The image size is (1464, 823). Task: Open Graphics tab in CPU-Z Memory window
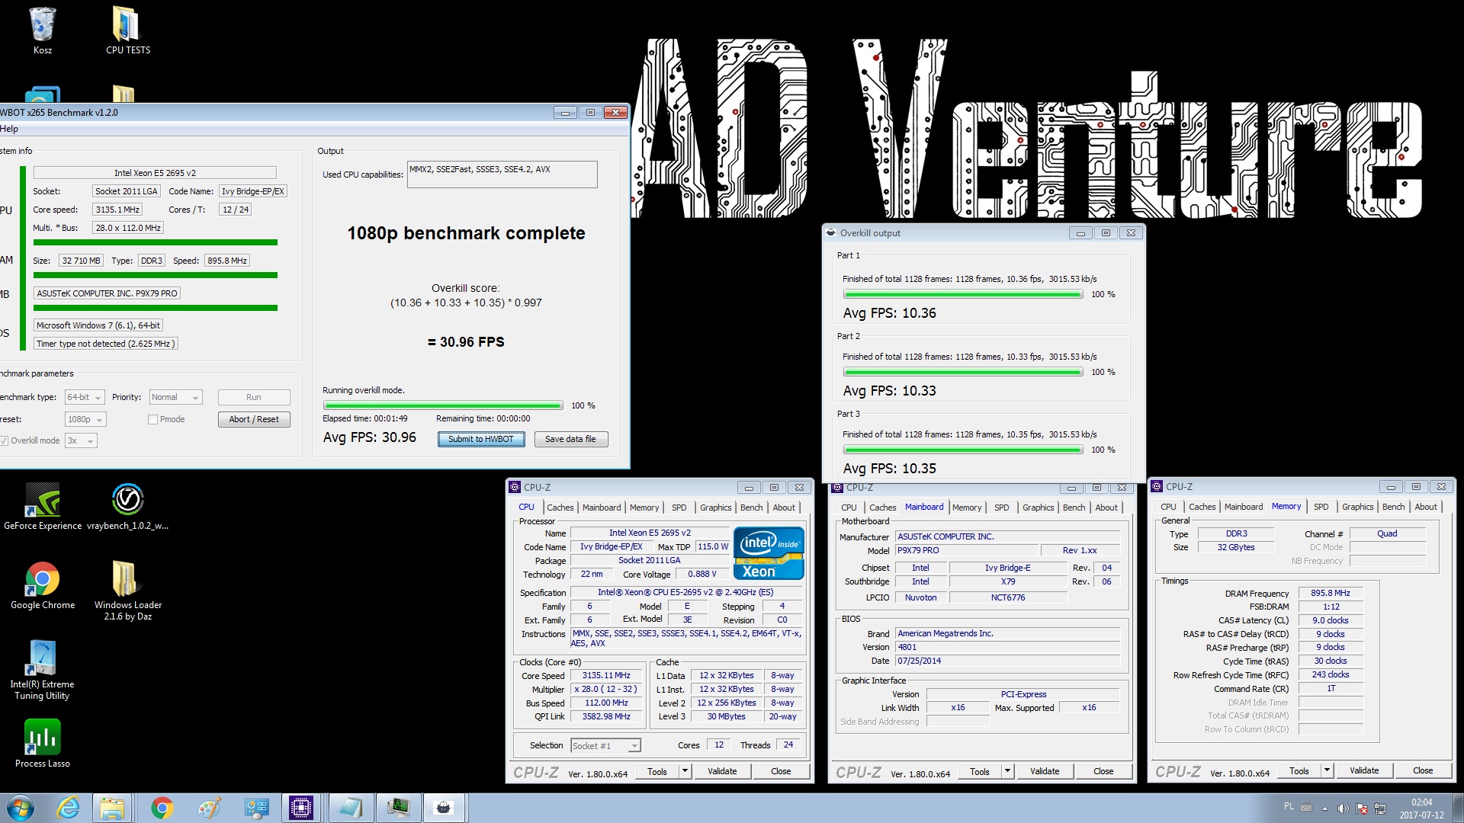(1357, 507)
